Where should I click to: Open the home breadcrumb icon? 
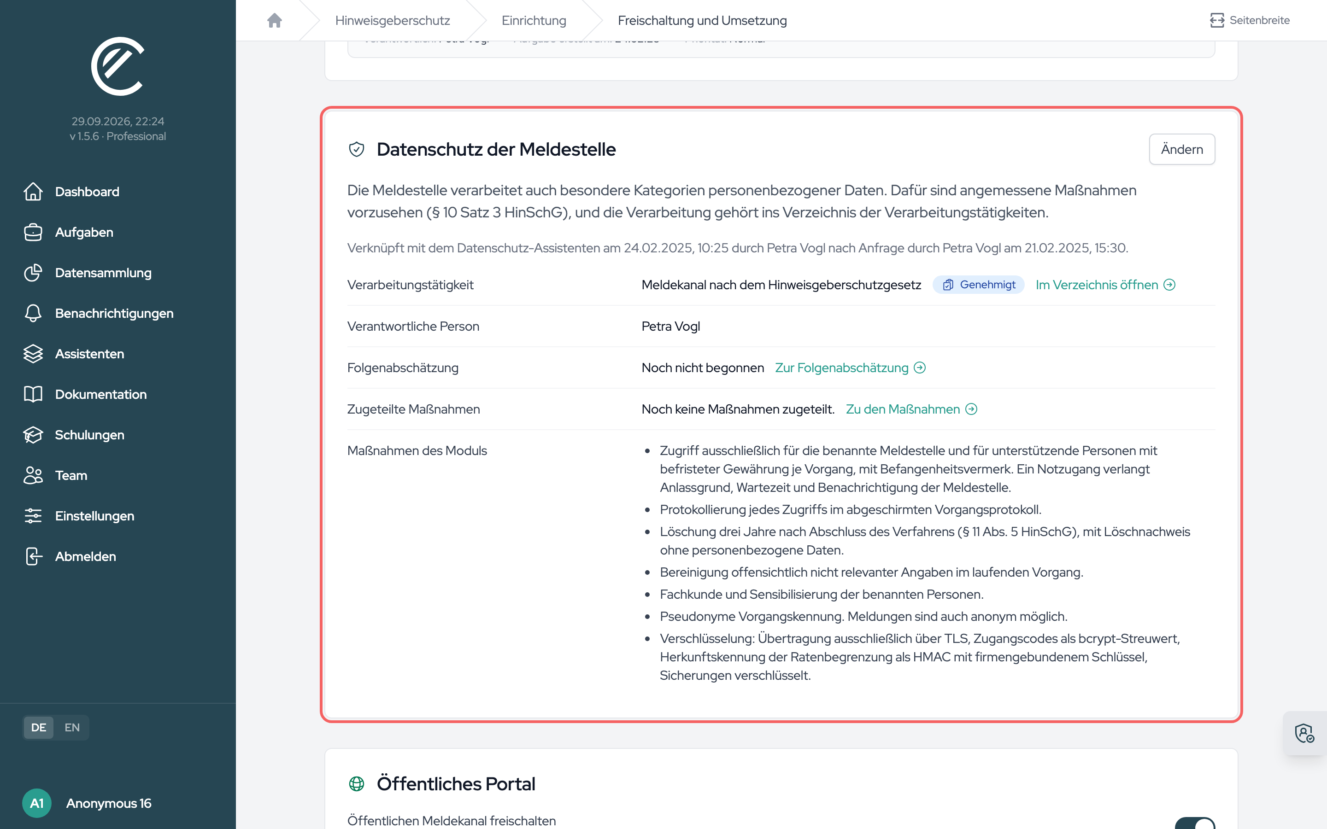click(x=274, y=20)
